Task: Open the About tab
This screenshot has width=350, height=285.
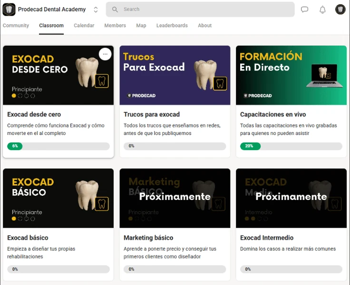Action: point(204,26)
